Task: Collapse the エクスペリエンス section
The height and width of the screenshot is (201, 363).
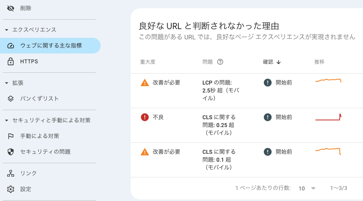Action: pos(6,30)
